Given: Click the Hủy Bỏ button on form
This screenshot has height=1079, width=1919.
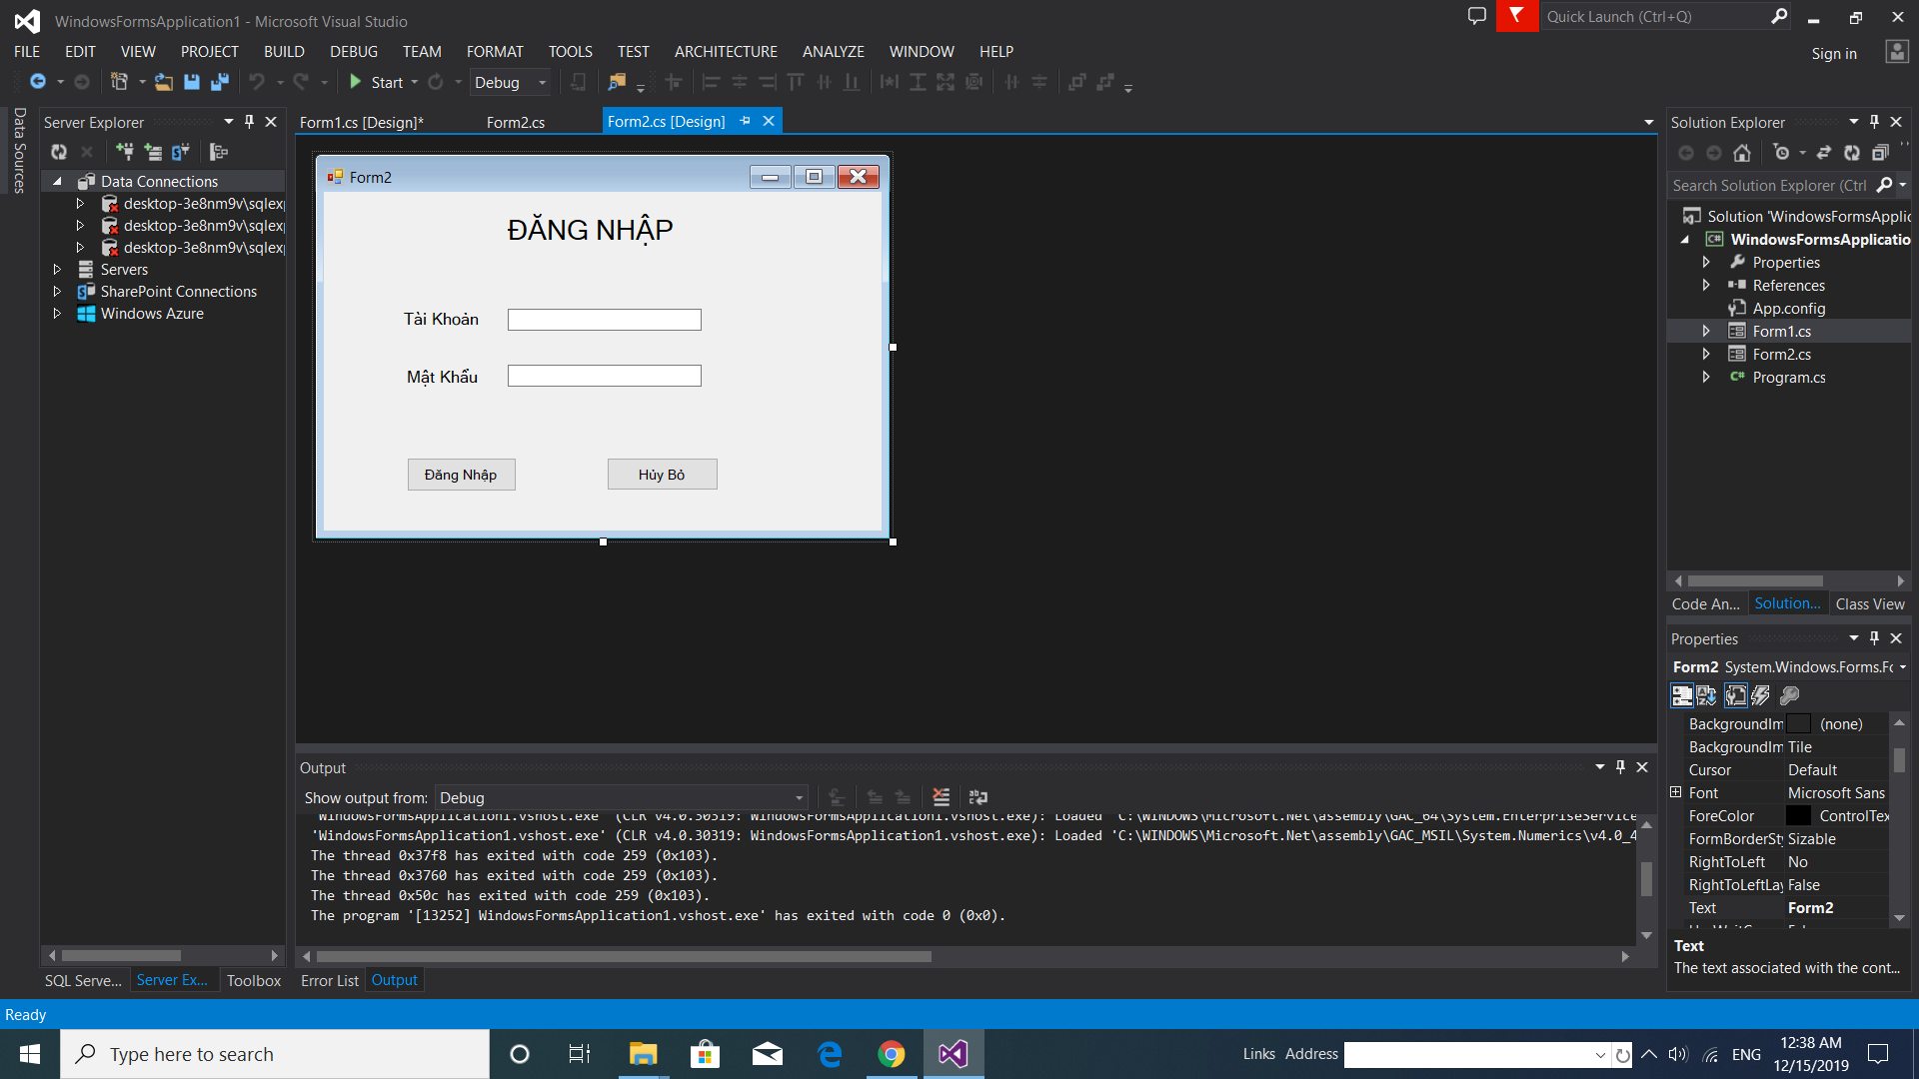Looking at the screenshot, I should [662, 475].
